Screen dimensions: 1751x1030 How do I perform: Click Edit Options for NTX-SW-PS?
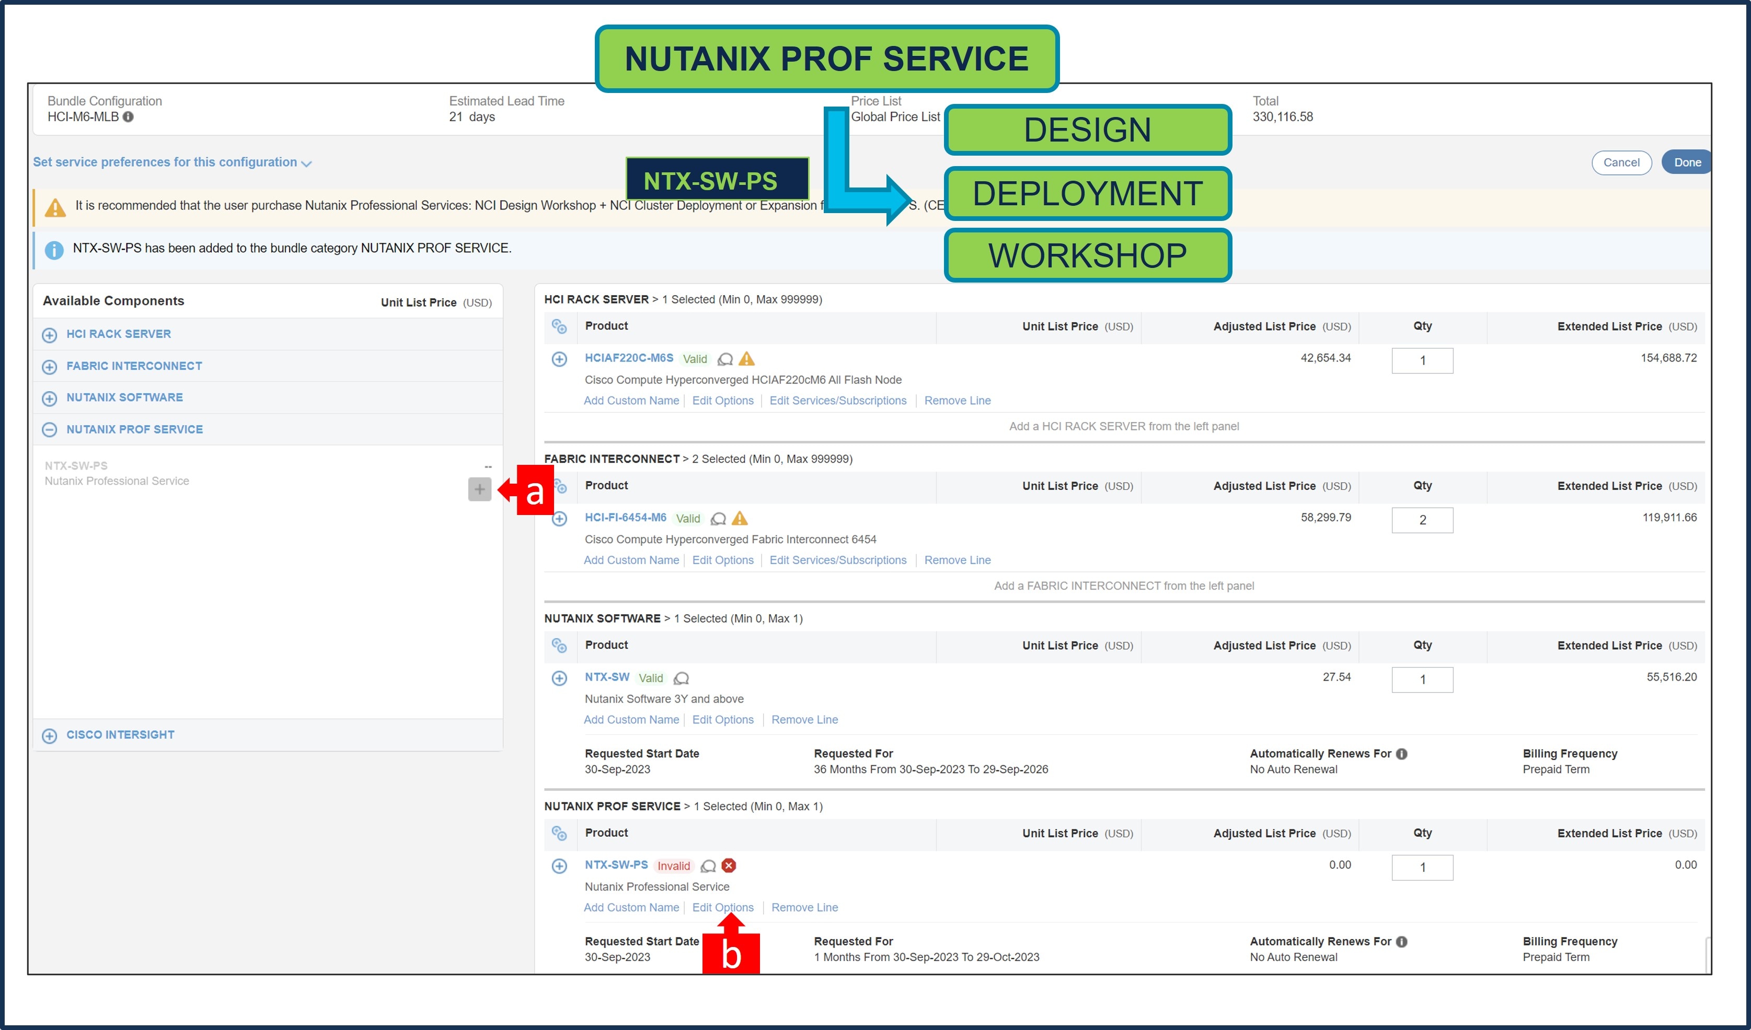click(x=723, y=908)
